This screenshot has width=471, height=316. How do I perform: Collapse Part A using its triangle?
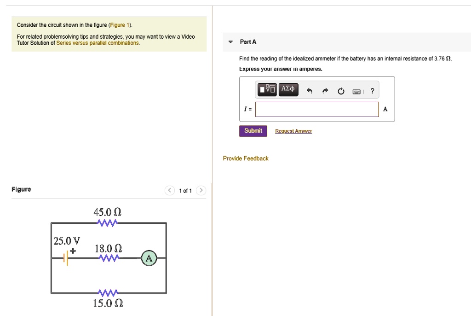(230, 41)
